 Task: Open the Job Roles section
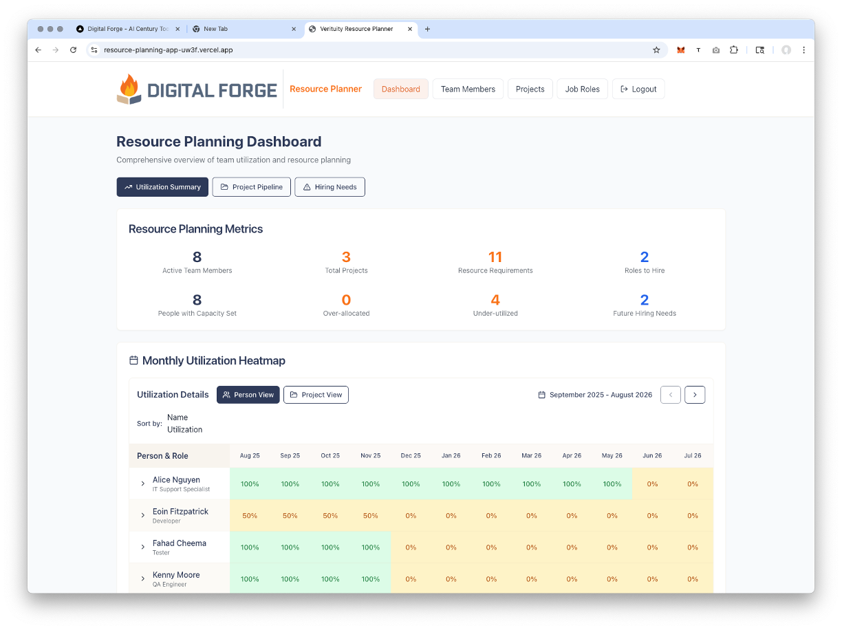pos(582,89)
